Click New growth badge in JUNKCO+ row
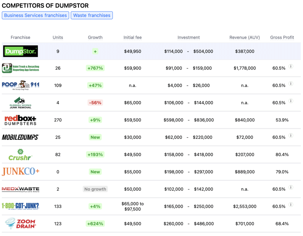303x236 pixels. click(95, 172)
